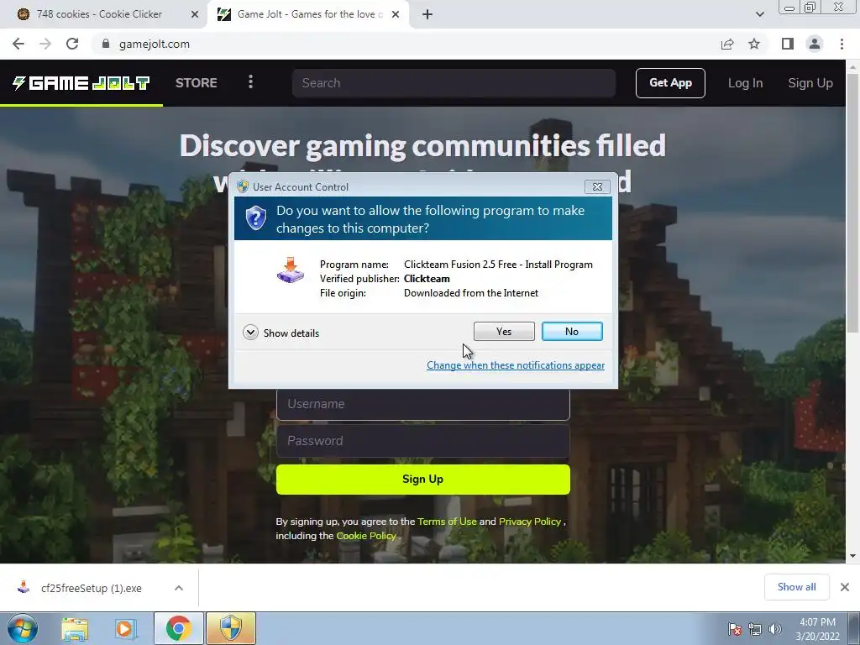Bookmark this page with star icon
Screen dimensions: 860x645
pos(754,44)
